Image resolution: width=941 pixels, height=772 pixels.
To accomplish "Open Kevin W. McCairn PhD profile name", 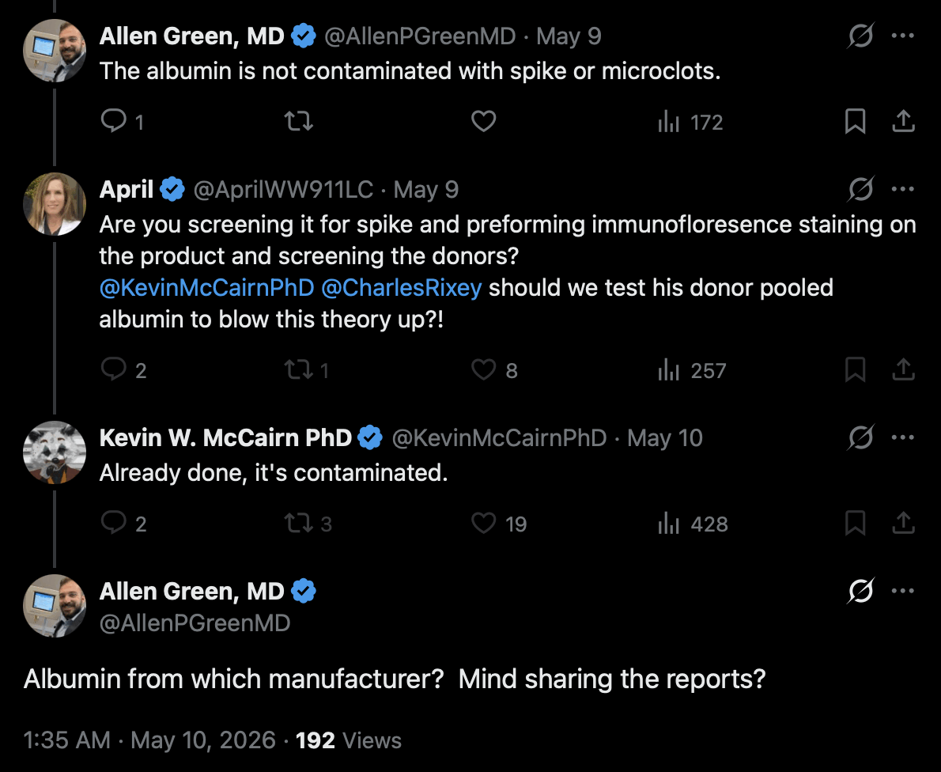I will (225, 437).
